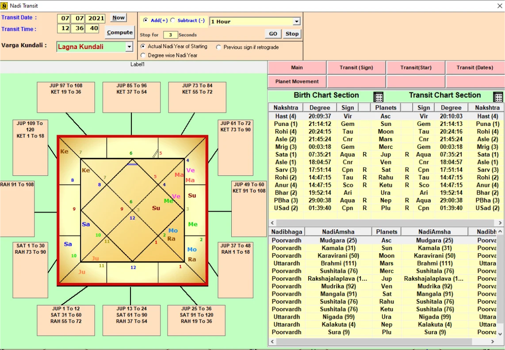505x350 pixels.
Task: Click the transit year field 2021
Action: (96, 19)
